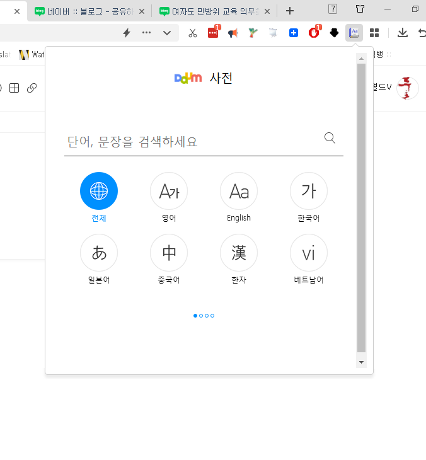426x460 pixels.
Task: Open a new tab with plus button
Action: click(x=290, y=11)
